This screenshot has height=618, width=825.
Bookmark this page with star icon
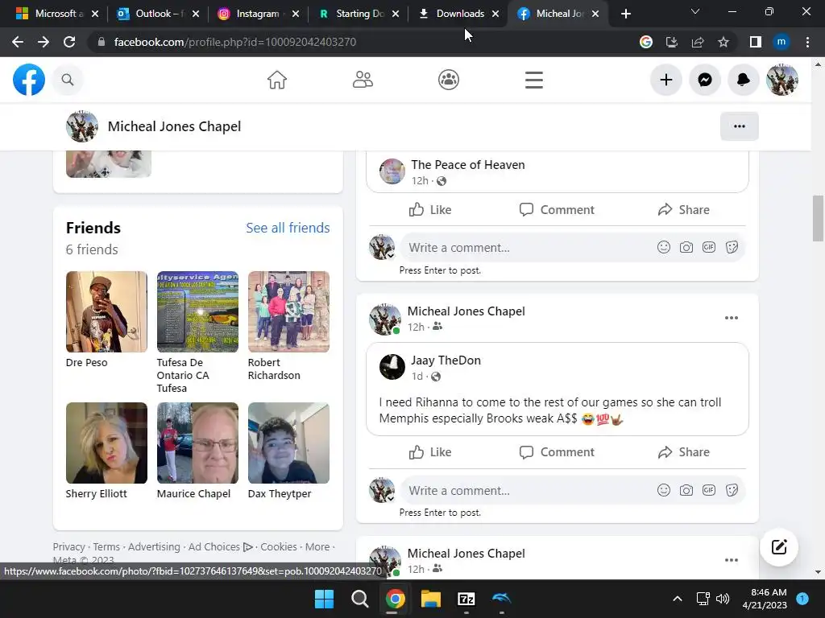point(723,42)
